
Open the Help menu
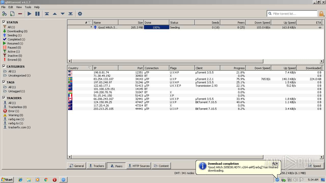click(37, 7)
